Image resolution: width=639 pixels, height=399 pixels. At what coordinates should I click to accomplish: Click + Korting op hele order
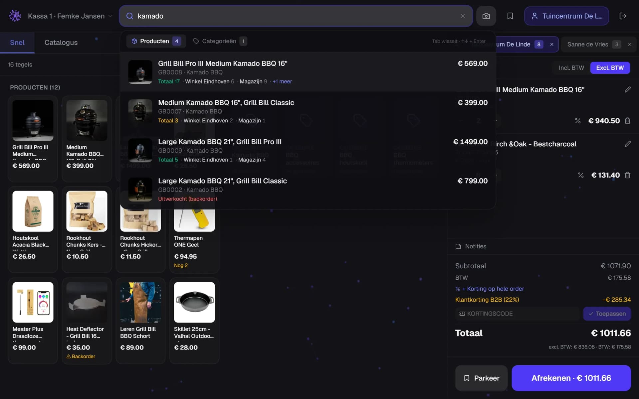pos(490,289)
